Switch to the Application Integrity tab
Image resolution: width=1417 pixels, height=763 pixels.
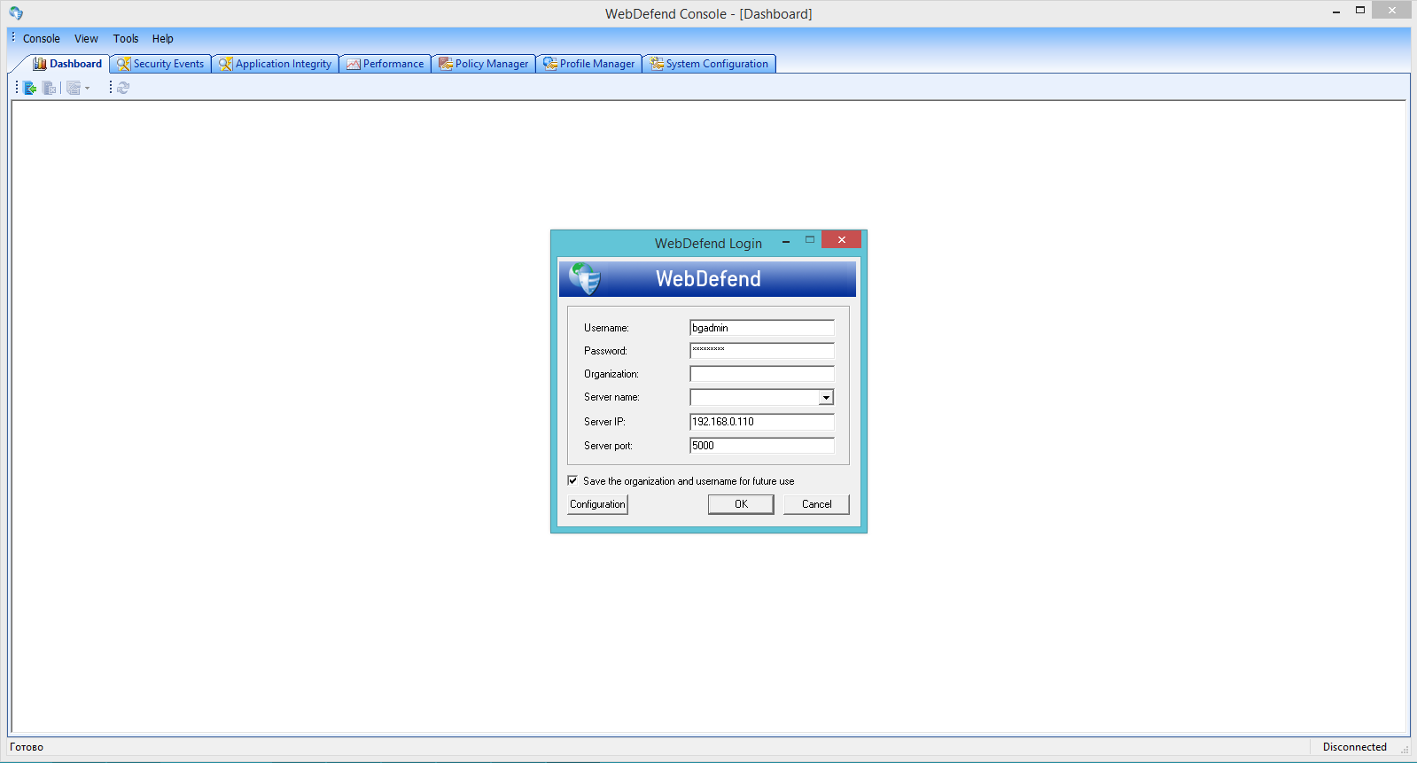click(x=276, y=64)
